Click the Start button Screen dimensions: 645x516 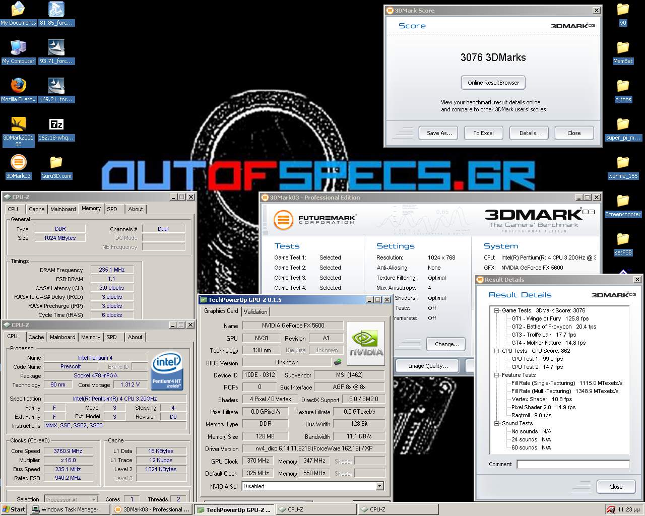click(14, 509)
